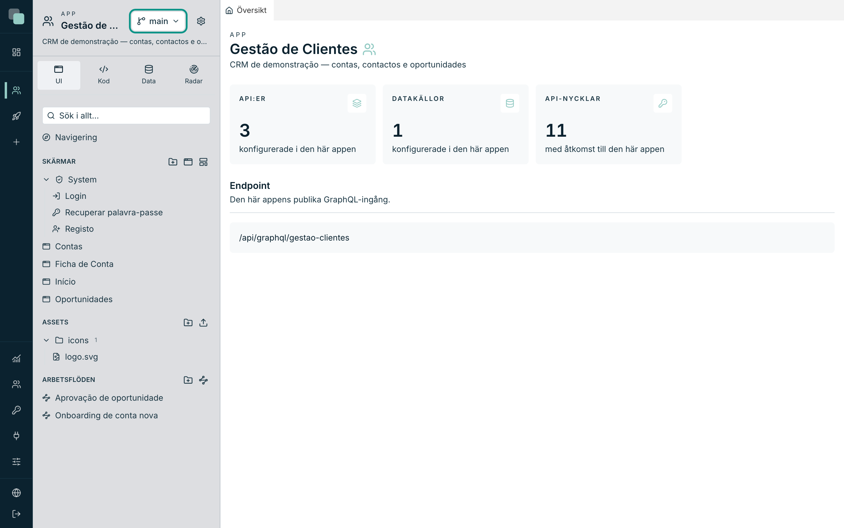Open the API keys key icon in the rail
The width and height of the screenshot is (844, 528).
click(x=16, y=410)
